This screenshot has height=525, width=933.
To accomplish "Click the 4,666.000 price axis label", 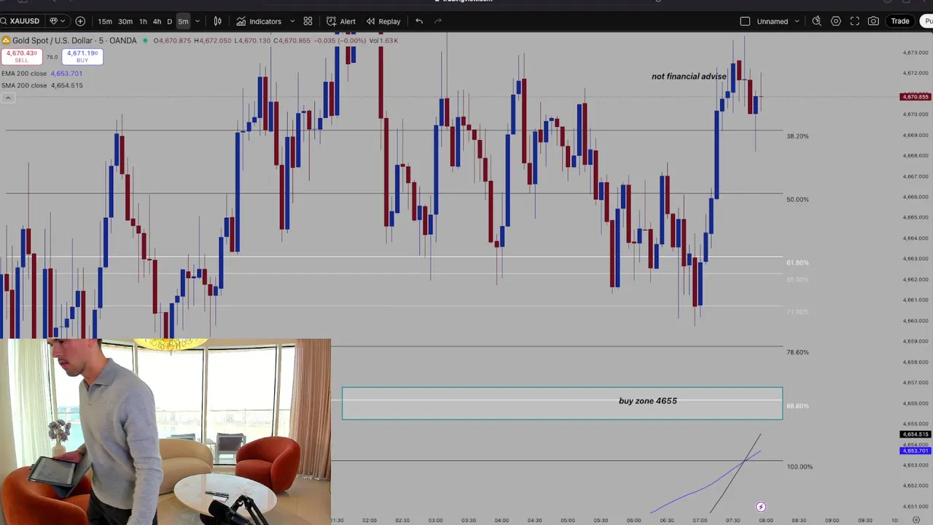I will pyautogui.click(x=916, y=197).
